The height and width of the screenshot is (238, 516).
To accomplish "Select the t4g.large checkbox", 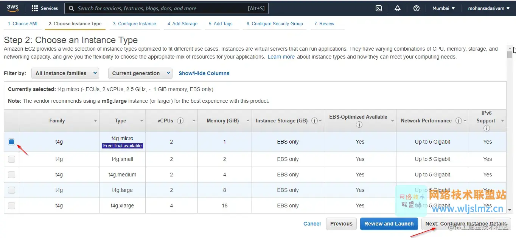I will click(x=11, y=190).
